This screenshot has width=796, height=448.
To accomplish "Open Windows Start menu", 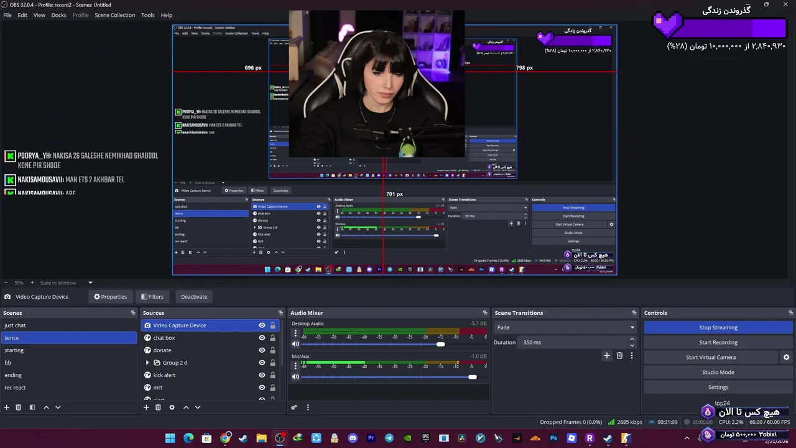I will (x=170, y=438).
